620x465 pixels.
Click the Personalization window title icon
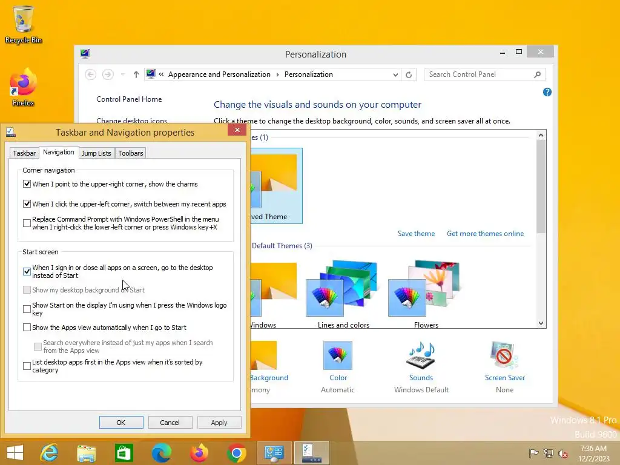tap(85, 54)
